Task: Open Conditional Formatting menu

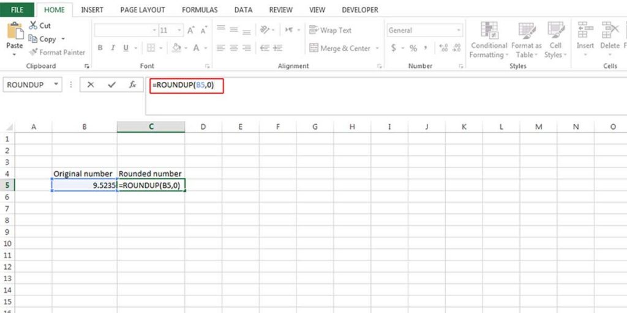Action: pos(489,40)
